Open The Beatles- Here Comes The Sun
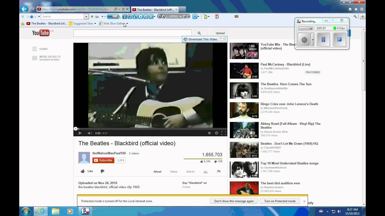 286,84
